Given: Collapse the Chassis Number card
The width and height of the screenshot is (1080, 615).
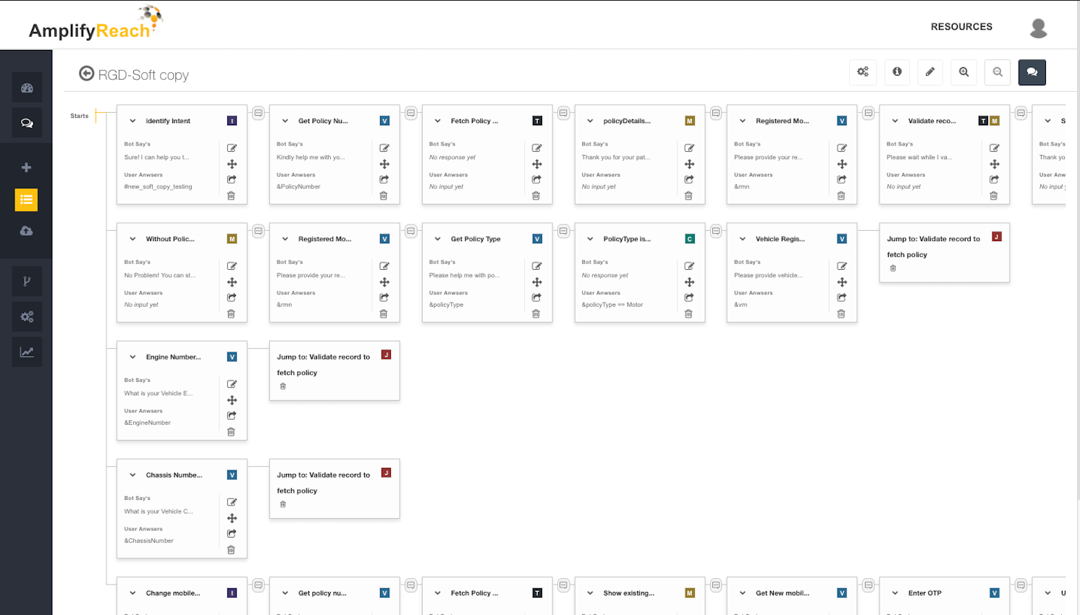Looking at the screenshot, I should point(132,475).
